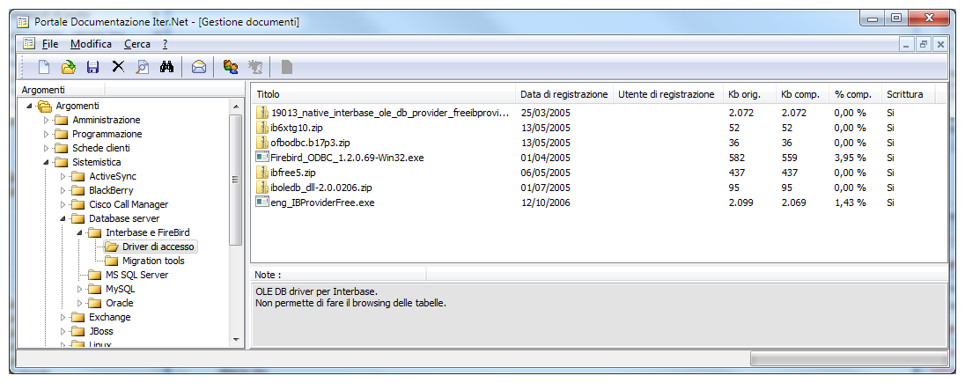
Task: Collapse the Interbase e FireBird node
Action: tap(79, 232)
